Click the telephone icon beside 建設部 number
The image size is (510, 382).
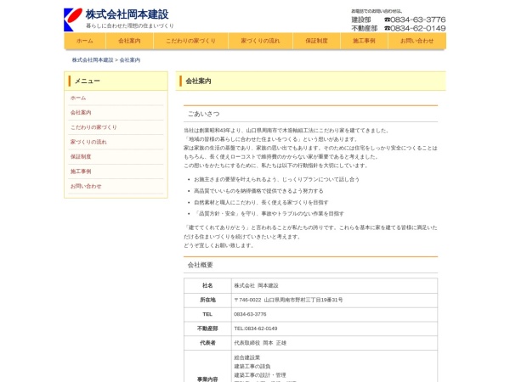(x=387, y=20)
